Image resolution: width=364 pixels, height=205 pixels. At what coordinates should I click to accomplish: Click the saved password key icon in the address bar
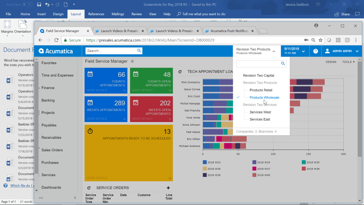click(306, 40)
